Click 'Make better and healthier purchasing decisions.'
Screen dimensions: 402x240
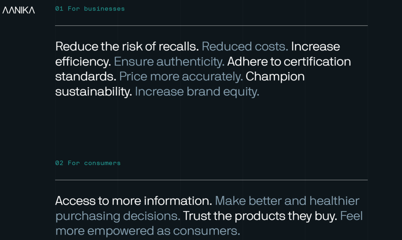(287, 201)
